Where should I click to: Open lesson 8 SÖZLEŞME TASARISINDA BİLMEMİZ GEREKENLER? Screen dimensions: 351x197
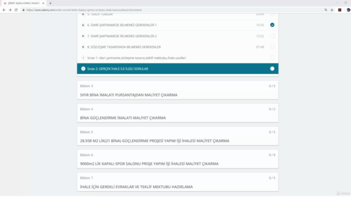[124, 47]
